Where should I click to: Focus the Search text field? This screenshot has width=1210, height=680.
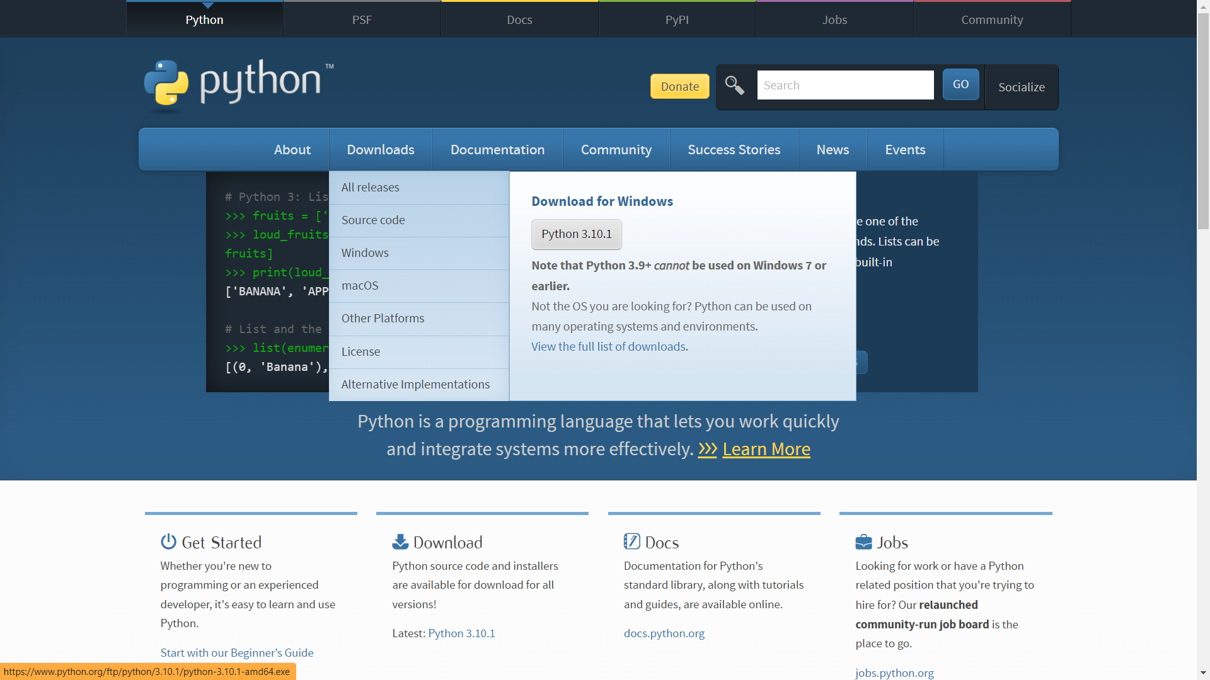coord(845,85)
